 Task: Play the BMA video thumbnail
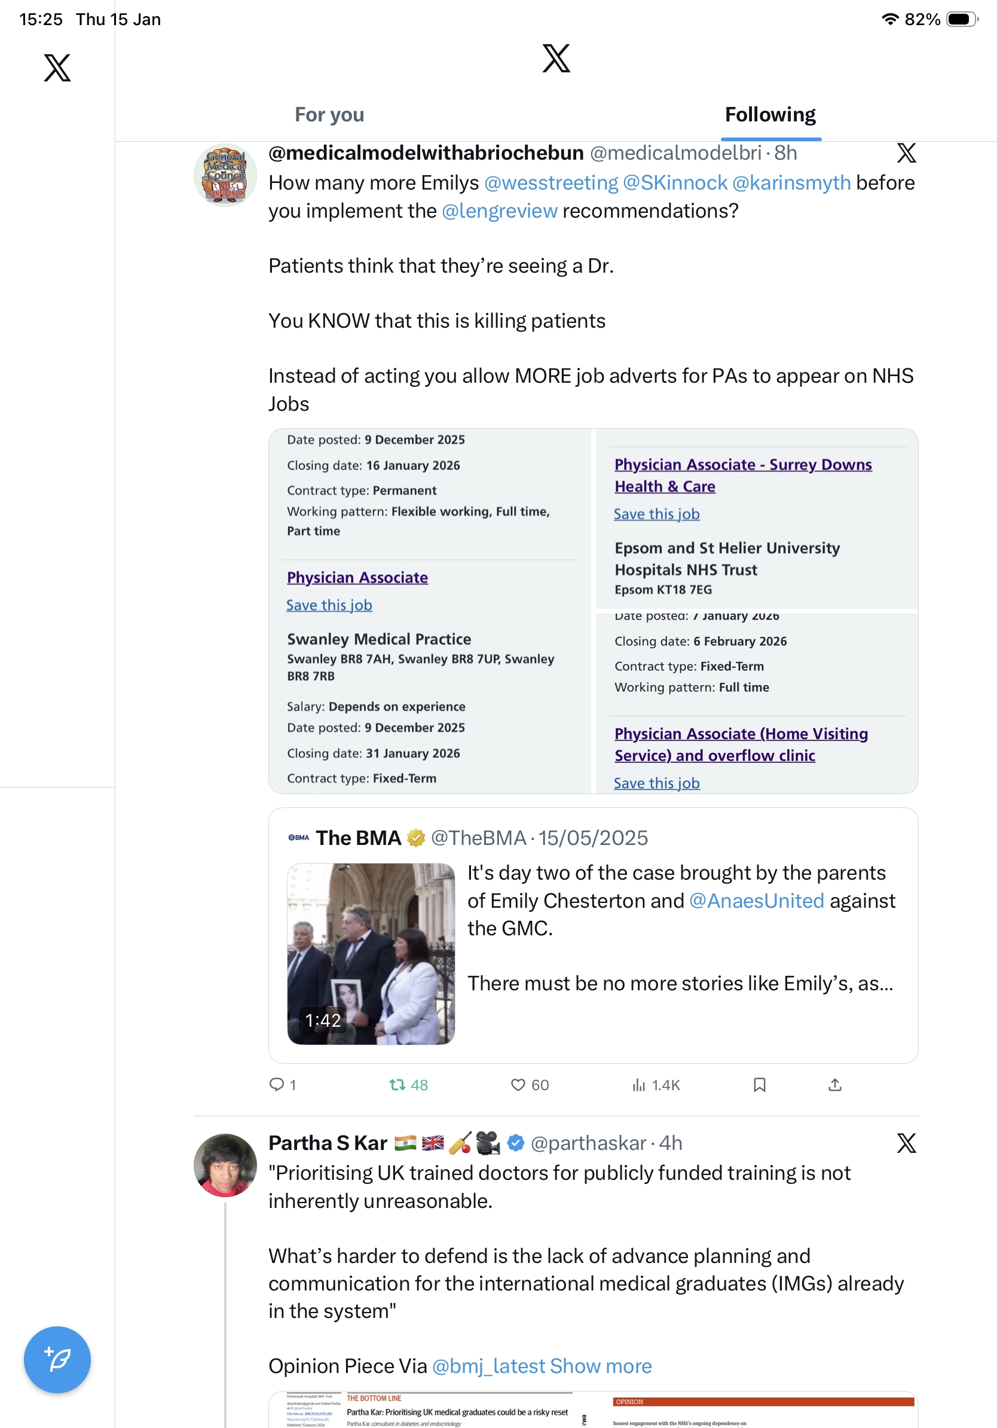pyautogui.click(x=371, y=953)
